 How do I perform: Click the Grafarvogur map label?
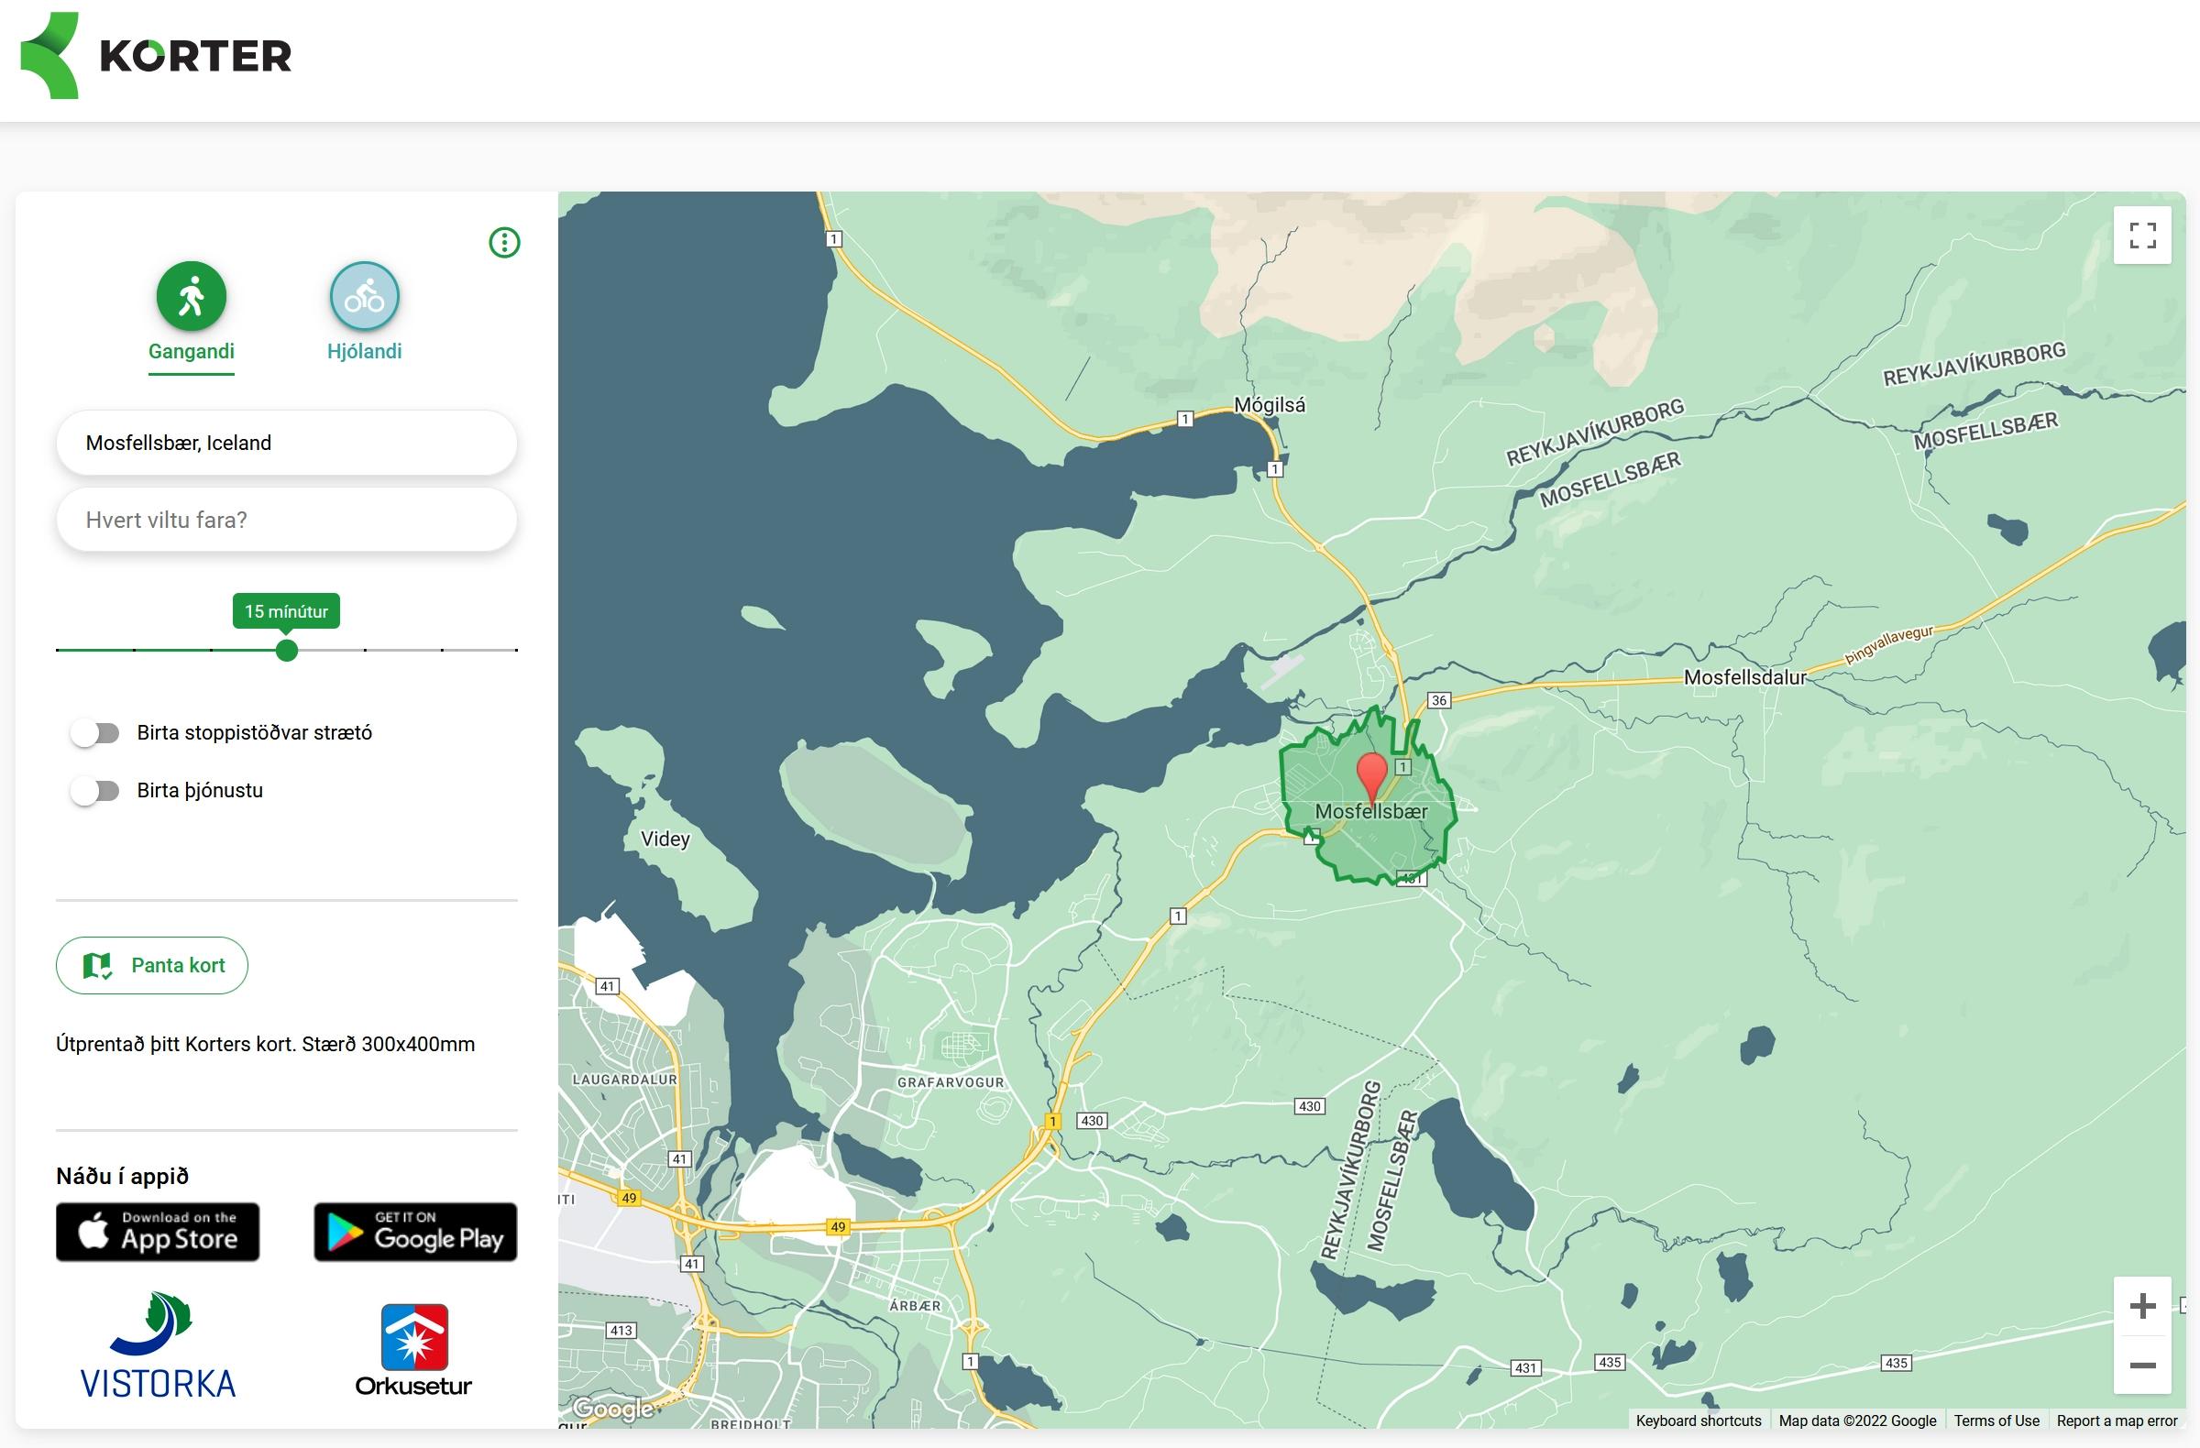pyautogui.click(x=951, y=1082)
